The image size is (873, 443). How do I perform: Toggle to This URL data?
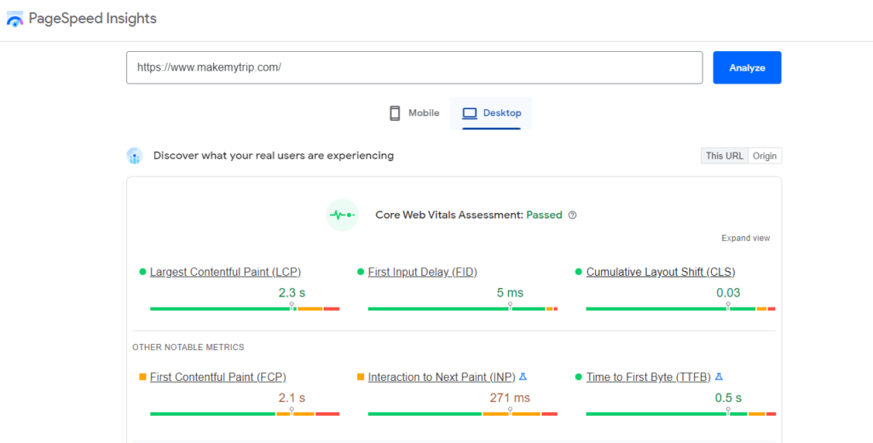(x=725, y=156)
